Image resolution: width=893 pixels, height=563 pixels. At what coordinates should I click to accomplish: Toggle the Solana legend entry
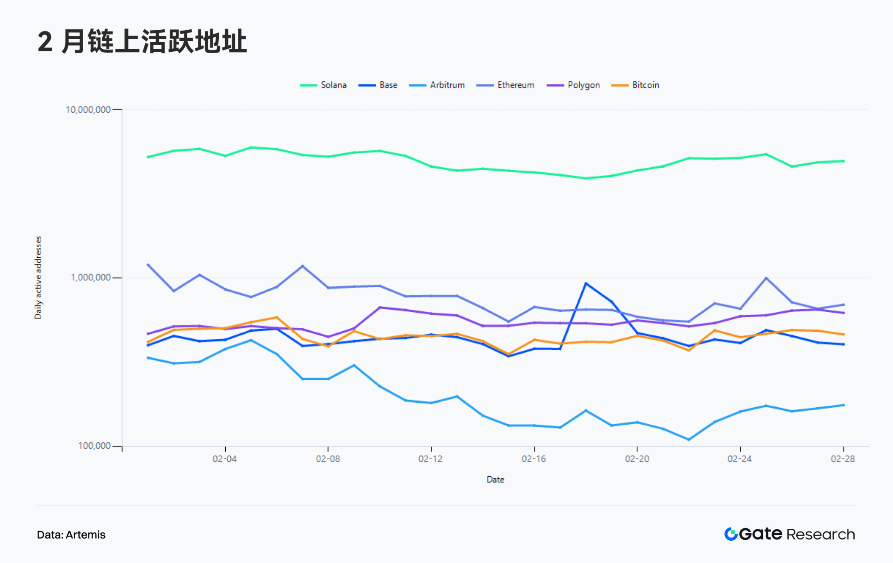(x=333, y=85)
